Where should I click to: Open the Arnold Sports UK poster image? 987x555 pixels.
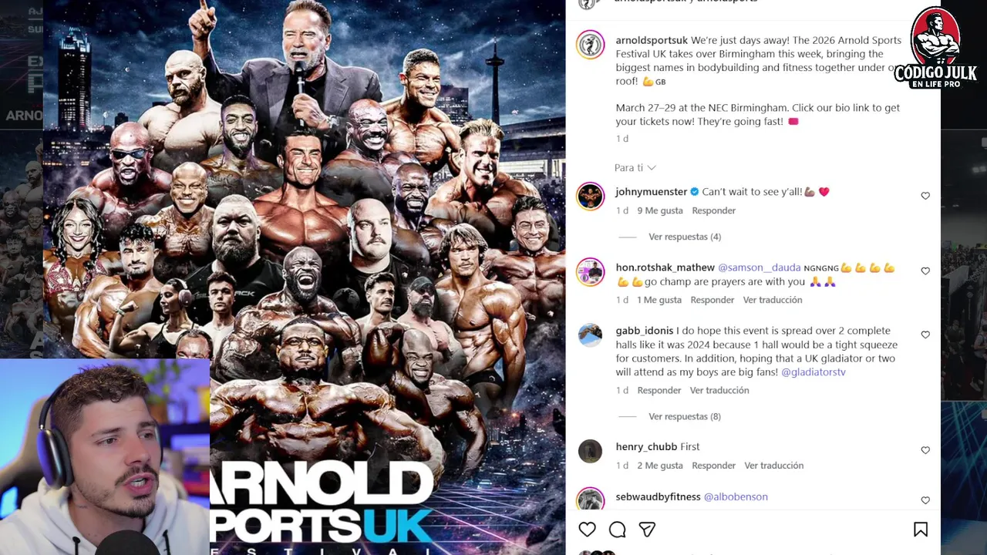(304, 277)
